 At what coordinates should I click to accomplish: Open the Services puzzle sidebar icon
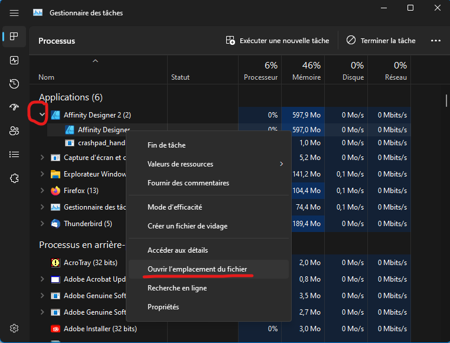pyautogui.click(x=14, y=178)
